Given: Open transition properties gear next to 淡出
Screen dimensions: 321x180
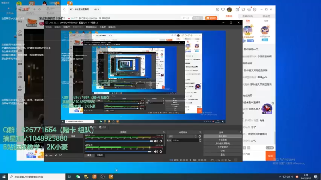Looking at the screenshot, I should 200,136.
